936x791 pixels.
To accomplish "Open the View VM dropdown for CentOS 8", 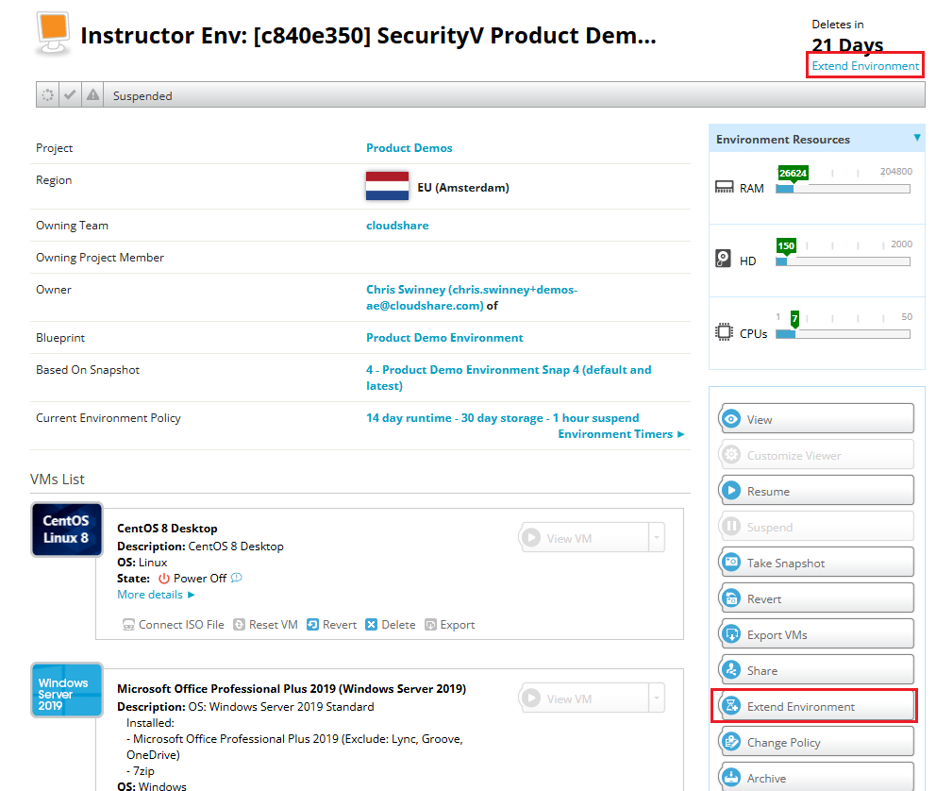I will coord(658,536).
